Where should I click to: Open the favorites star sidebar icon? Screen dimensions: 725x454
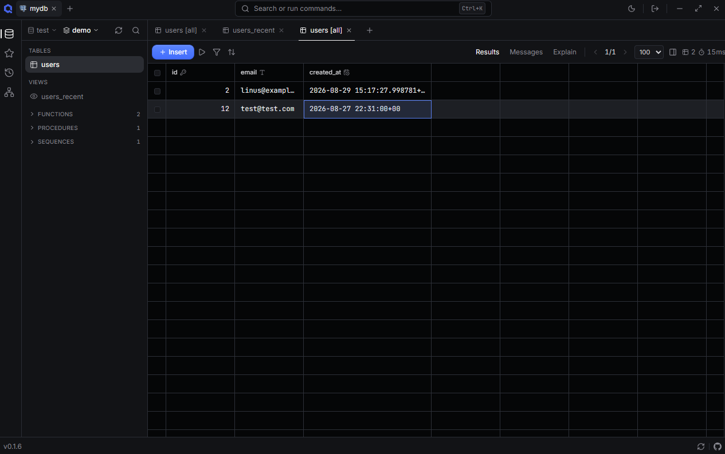tap(9, 53)
